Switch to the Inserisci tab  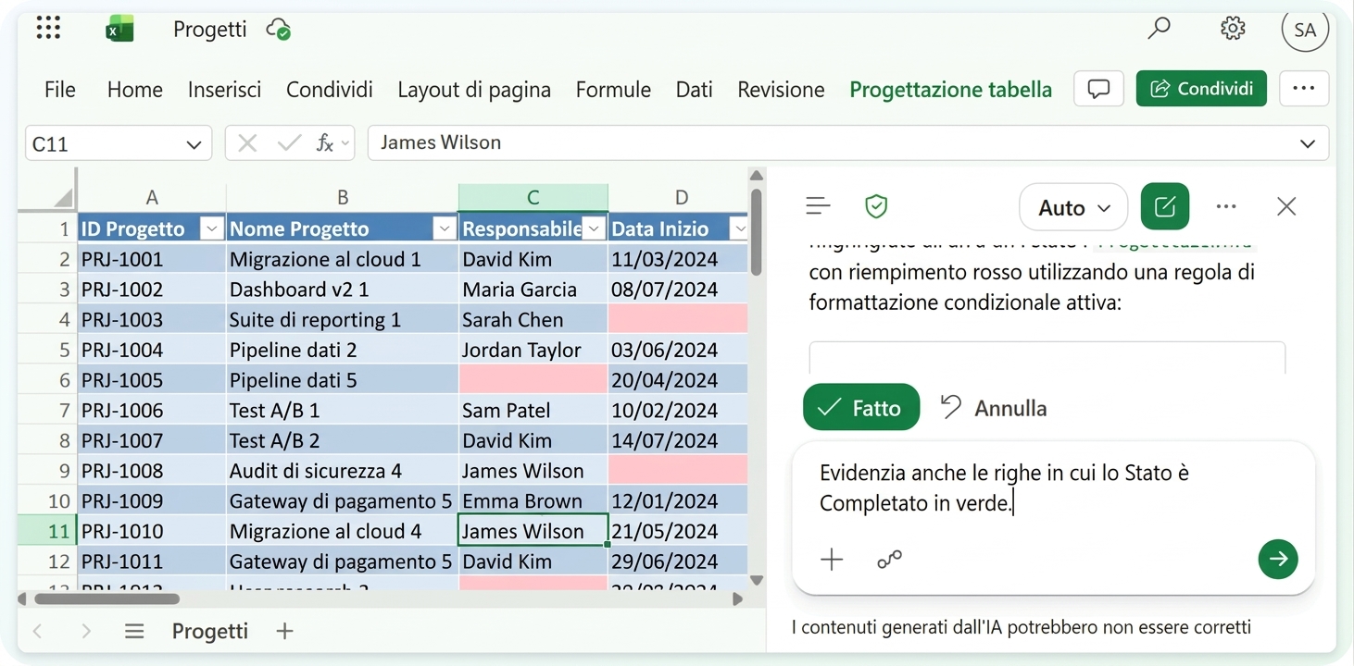224,90
